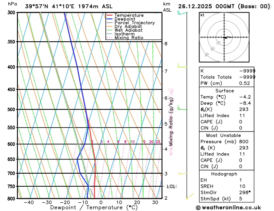Click the 750 pressure level label
This screenshot has width=274, height=211.
[x=12, y=186]
